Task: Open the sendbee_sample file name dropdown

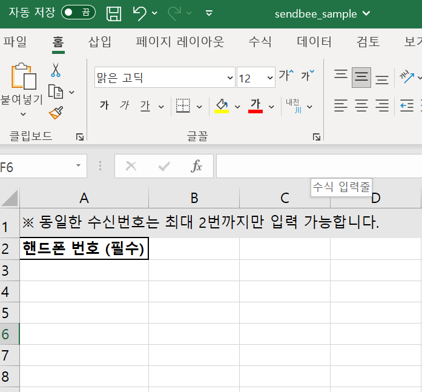Action: point(366,13)
